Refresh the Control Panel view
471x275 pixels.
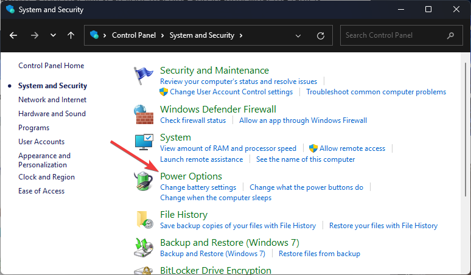pyautogui.click(x=321, y=36)
